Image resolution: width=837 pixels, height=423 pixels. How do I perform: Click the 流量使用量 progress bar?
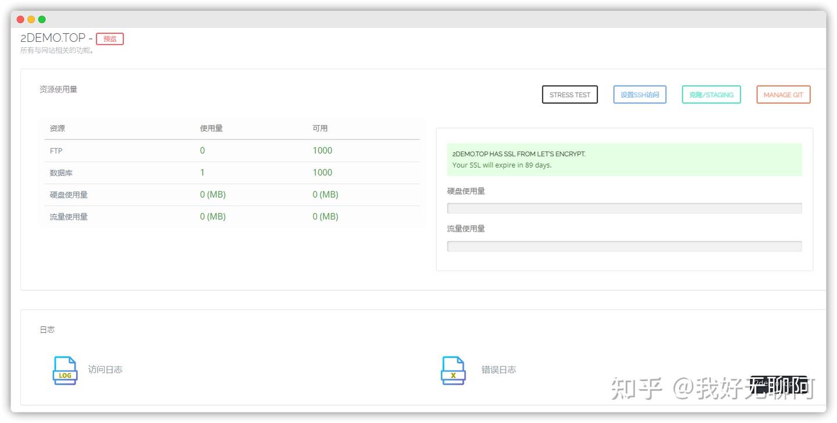[624, 246]
